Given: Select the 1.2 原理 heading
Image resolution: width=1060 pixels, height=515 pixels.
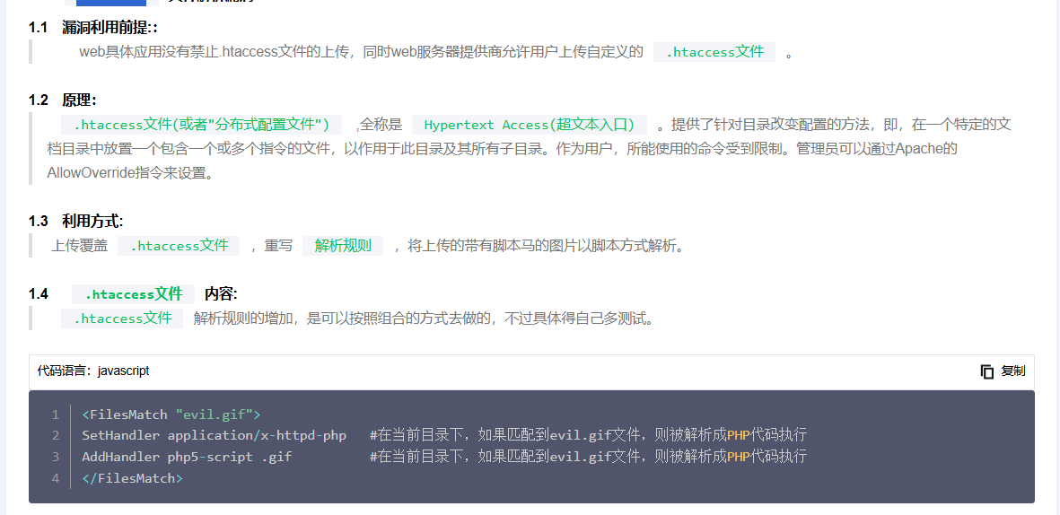Looking at the screenshot, I should pyautogui.click(x=63, y=100).
